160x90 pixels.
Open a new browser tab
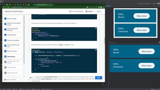(x=54, y=5)
